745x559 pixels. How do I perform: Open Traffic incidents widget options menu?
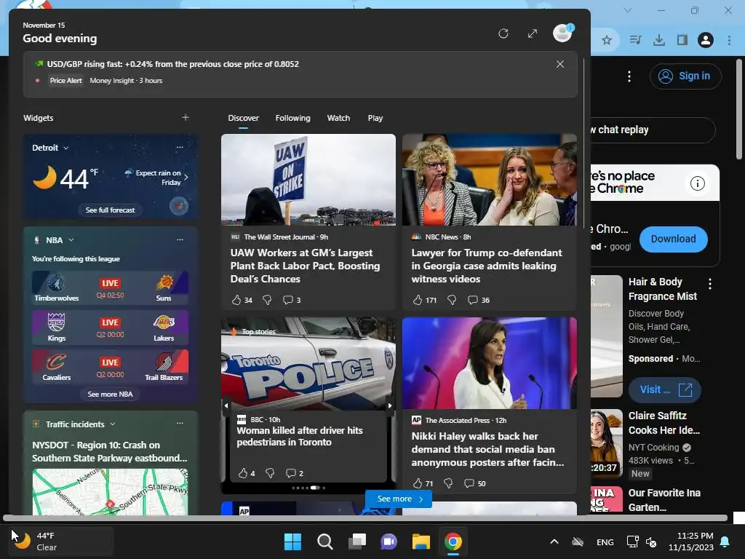coord(180,423)
